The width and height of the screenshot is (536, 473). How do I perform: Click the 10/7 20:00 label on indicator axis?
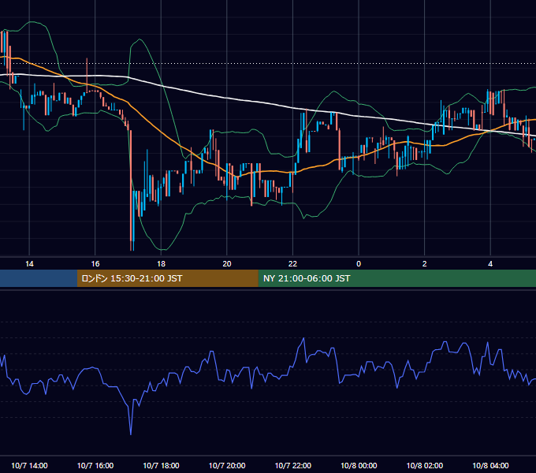click(227, 465)
